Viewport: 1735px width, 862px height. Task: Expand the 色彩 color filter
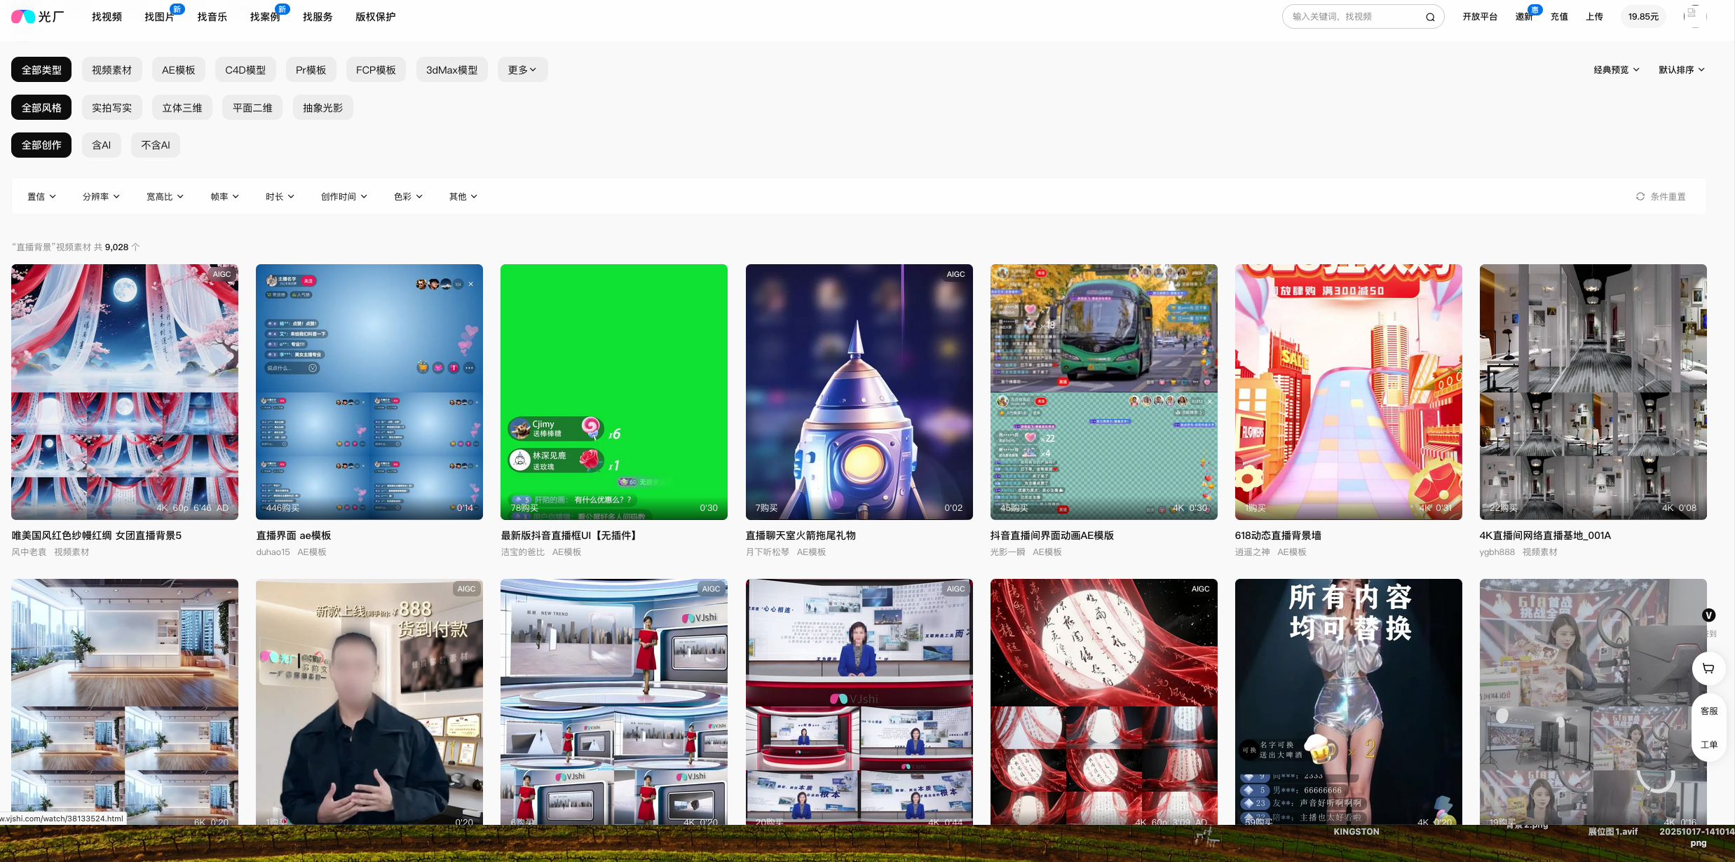pos(408,196)
